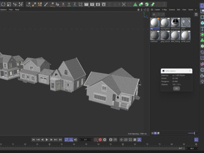Open Edit Render Settings gear clapperboard
204x153 pixels.
click(98, 4)
